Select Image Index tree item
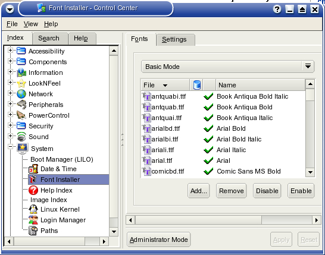Screen dimensions: 325x255 pyautogui.click(x=48, y=200)
